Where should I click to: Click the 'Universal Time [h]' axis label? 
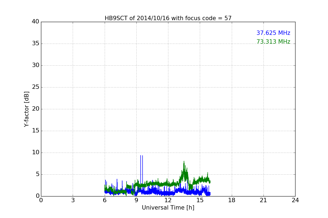point(168,208)
